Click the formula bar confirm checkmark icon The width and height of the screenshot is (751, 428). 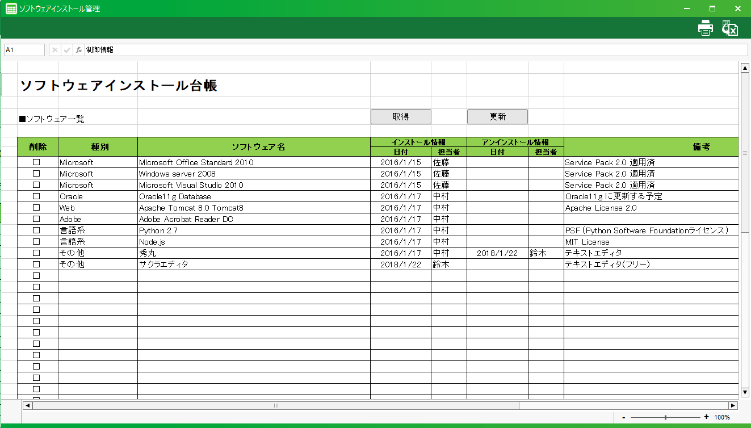click(67, 50)
